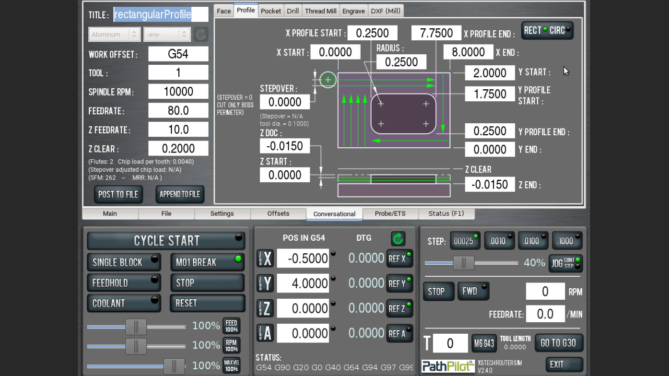Screen dimensions: 669x376
Task: Switch to the Pocket tab
Action: point(271,11)
